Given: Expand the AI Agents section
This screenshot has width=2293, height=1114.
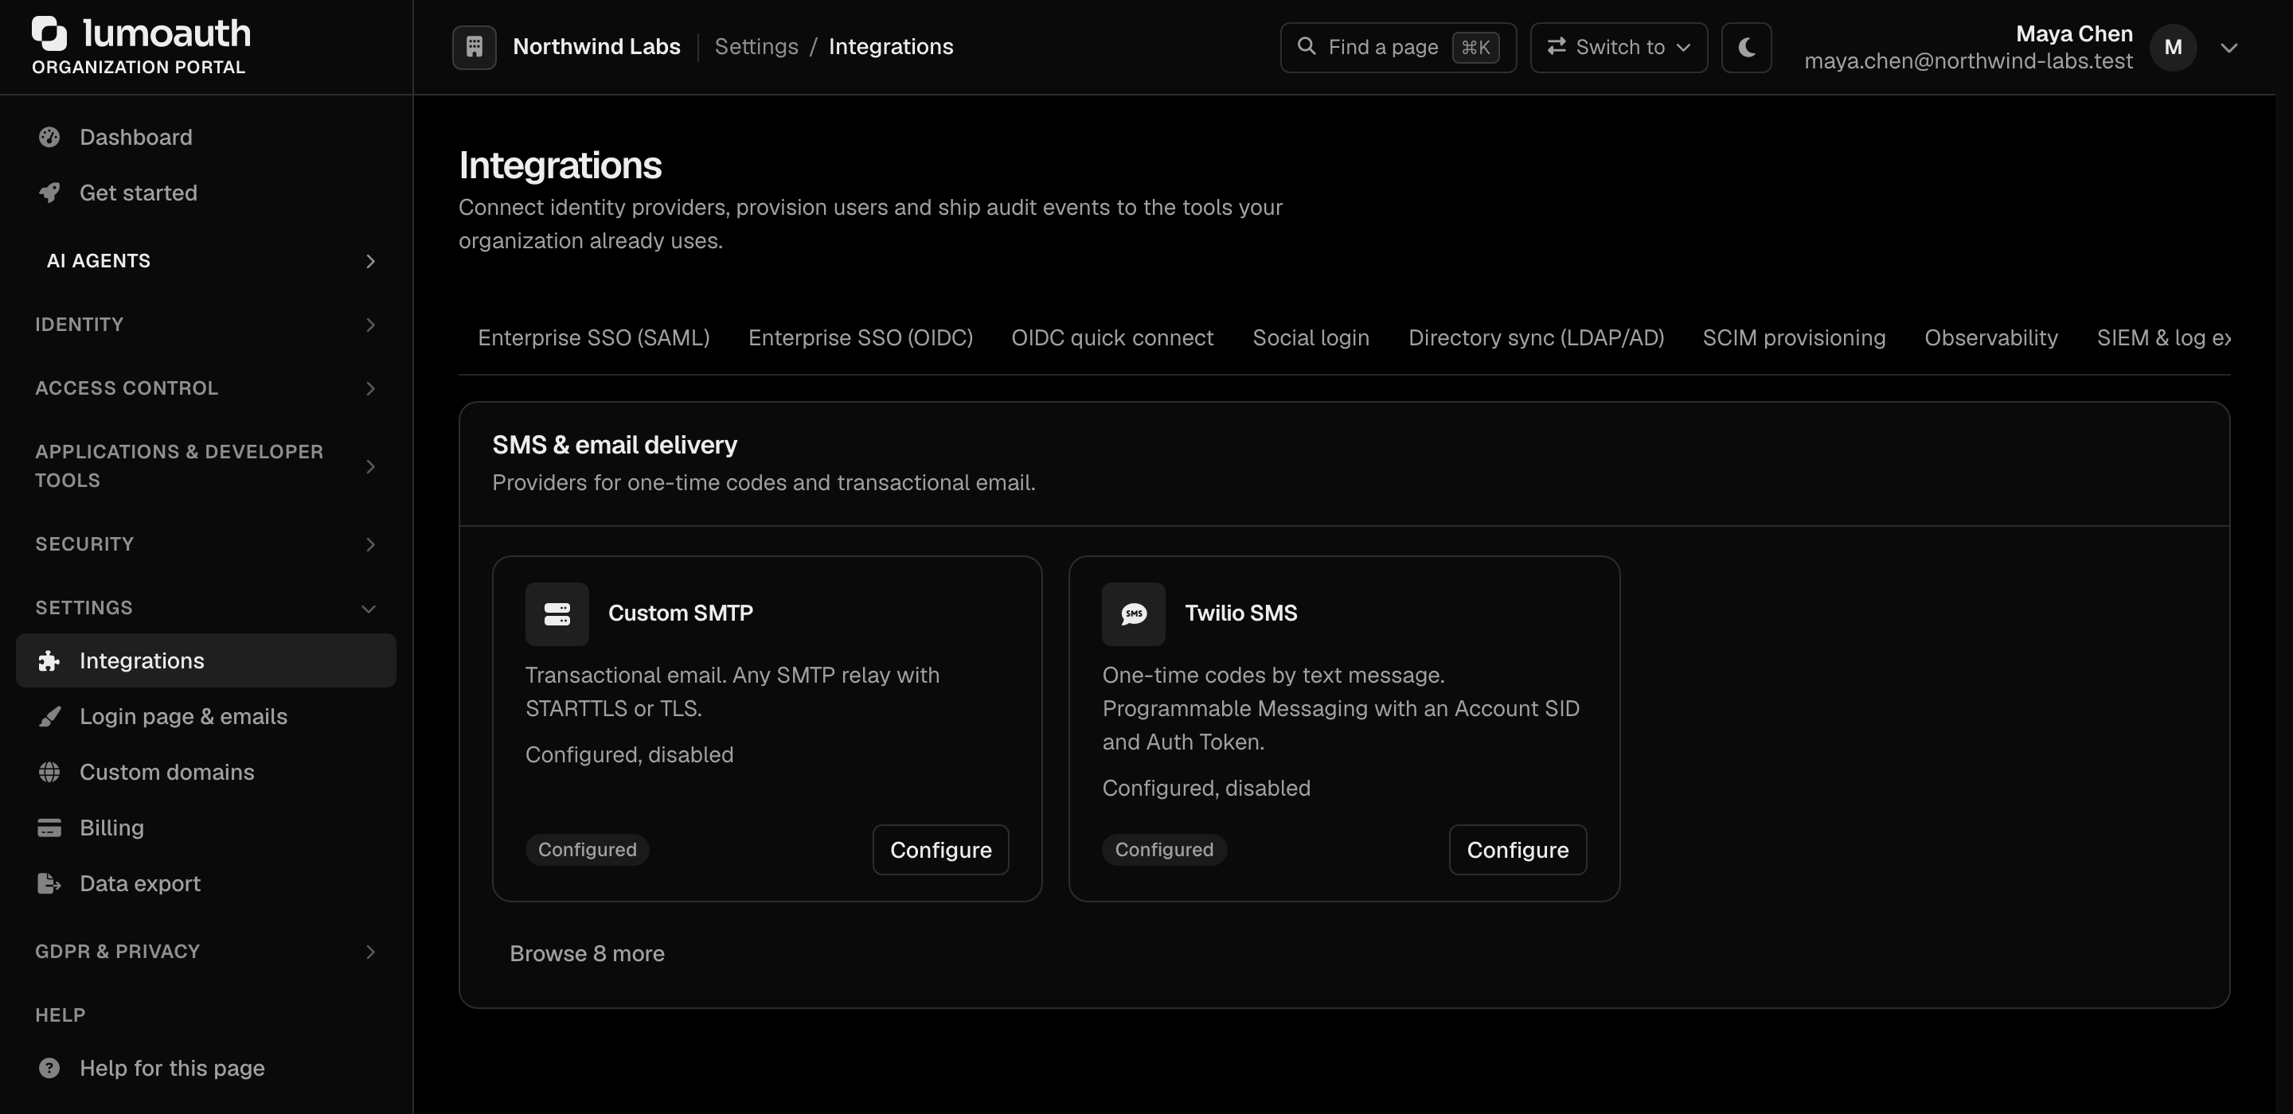Looking at the screenshot, I should coord(205,261).
